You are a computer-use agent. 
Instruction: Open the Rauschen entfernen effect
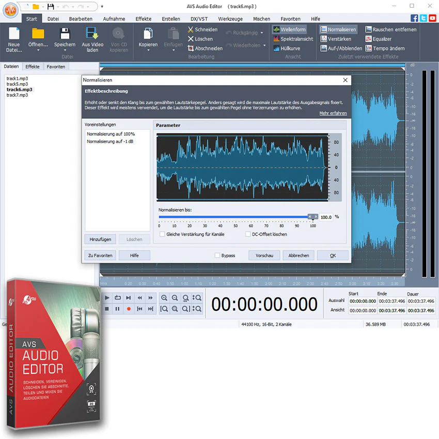391,29
